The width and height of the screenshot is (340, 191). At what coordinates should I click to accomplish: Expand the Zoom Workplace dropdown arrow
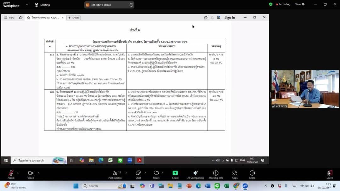(27, 5)
